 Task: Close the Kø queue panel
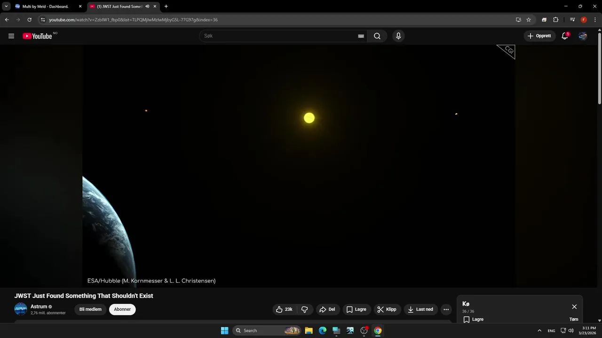[574, 307]
